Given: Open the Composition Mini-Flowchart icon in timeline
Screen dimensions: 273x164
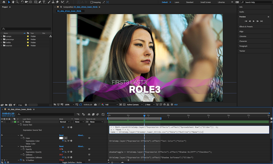Looking at the screenshot, I should pyautogui.click(x=78, y=114).
